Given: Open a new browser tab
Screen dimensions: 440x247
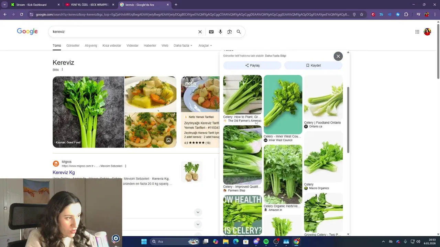Looking at the screenshot, I should click(x=176, y=5).
